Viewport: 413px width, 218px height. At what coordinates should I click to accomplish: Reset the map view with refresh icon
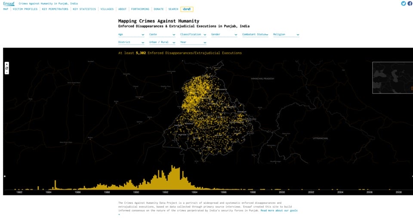[7, 68]
